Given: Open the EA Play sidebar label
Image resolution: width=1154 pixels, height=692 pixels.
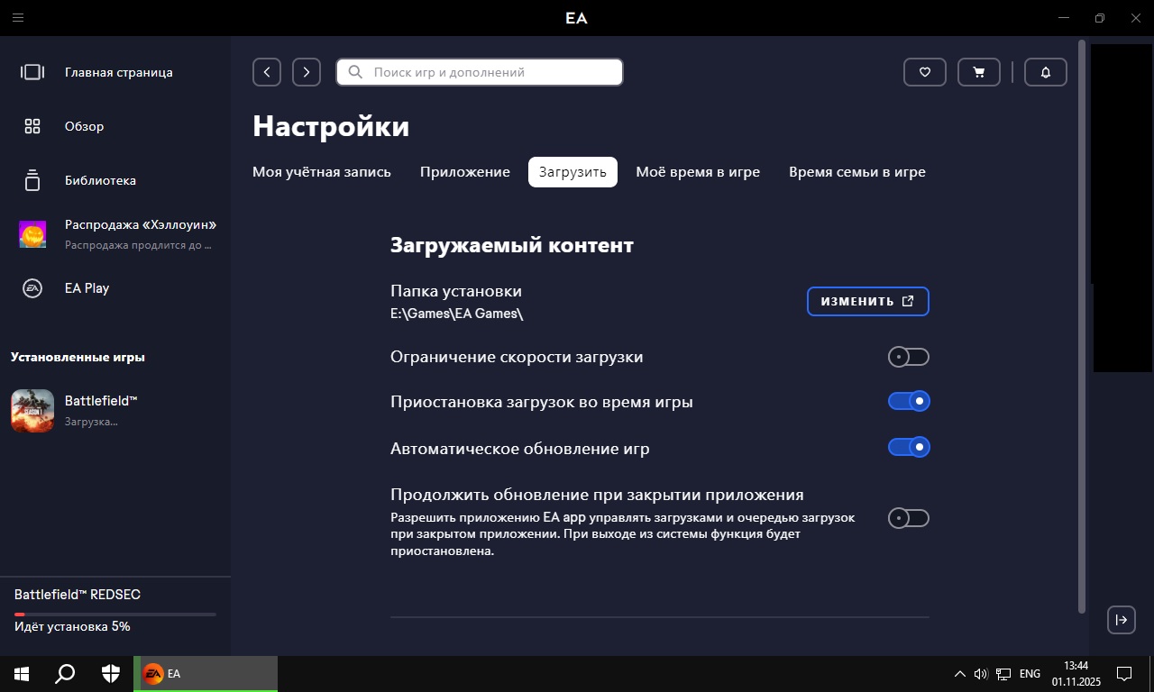Looking at the screenshot, I should [87, 288].
